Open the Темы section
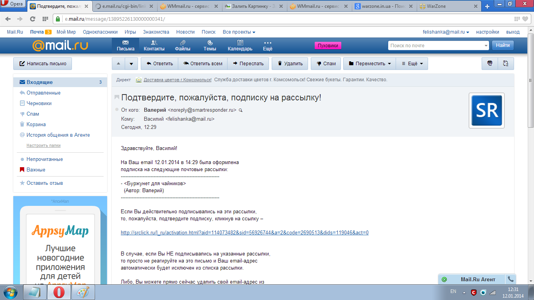This screenshot has width=534, height=300. coord(210,46)
